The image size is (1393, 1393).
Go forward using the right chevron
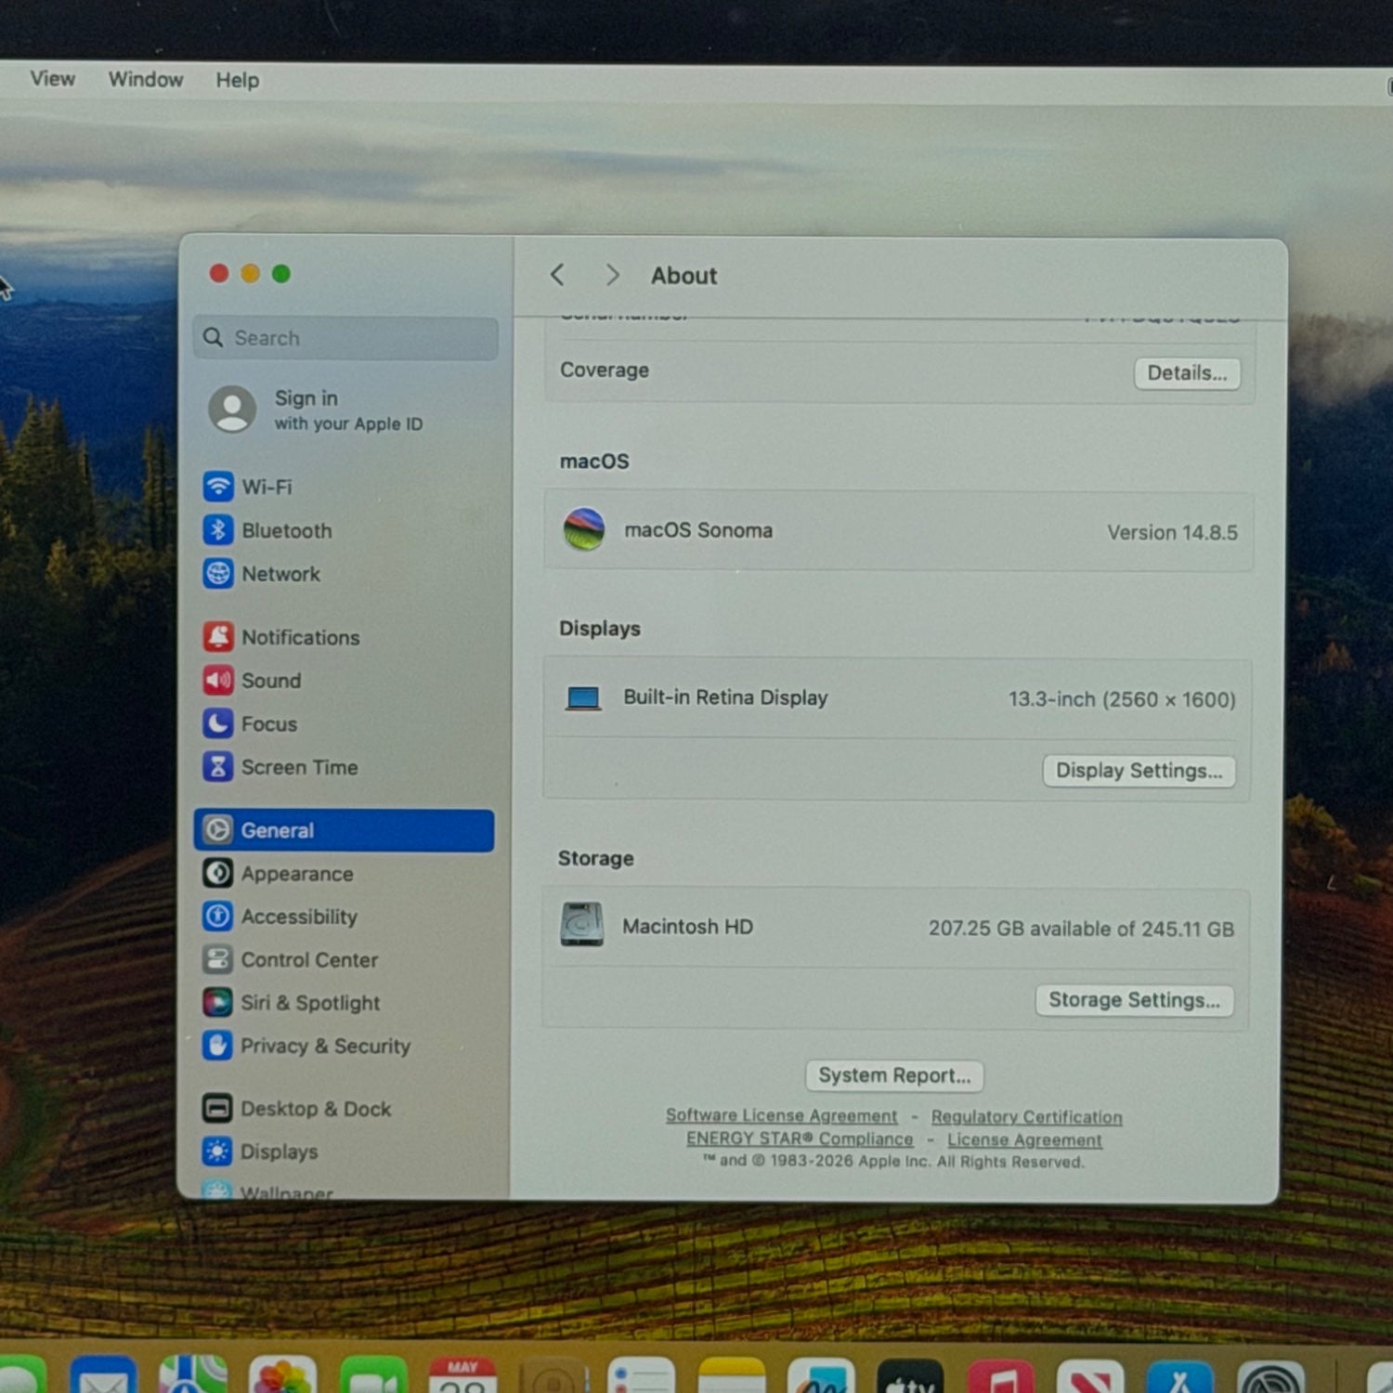click(612, 275)
